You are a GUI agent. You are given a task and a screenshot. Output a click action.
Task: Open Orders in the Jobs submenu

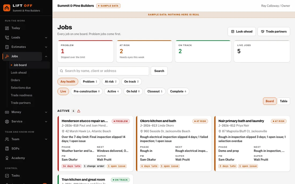click(x=16, y=80)
